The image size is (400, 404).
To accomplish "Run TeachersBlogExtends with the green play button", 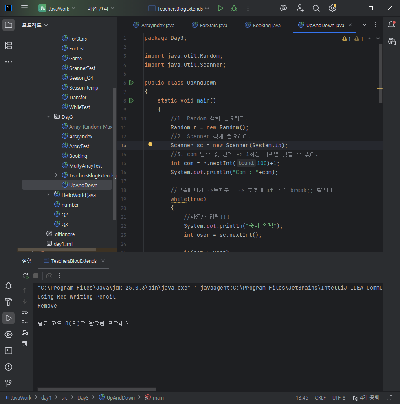I will 220,8.
